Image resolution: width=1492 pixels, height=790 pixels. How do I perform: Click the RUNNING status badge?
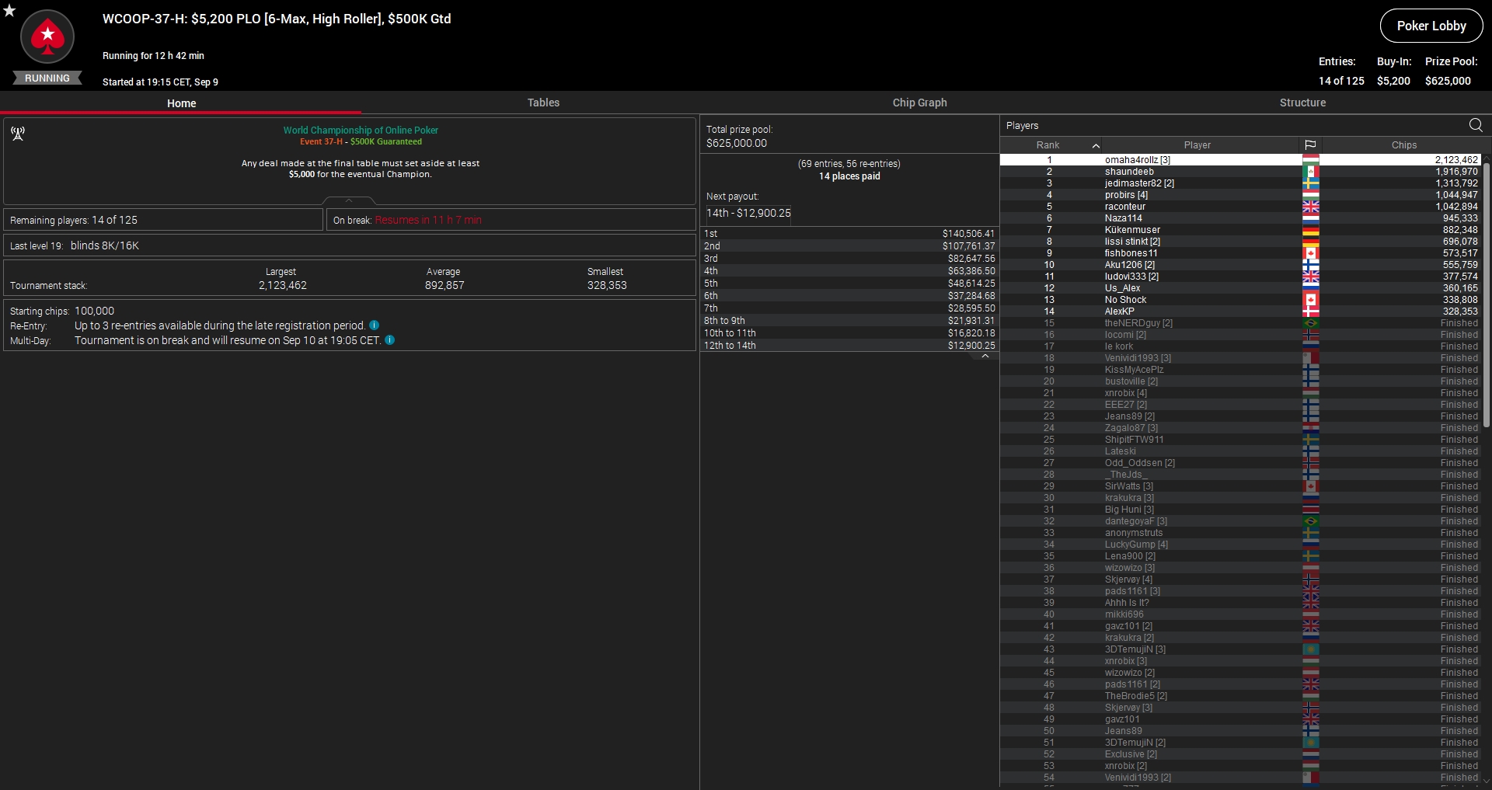click(47, 78)
